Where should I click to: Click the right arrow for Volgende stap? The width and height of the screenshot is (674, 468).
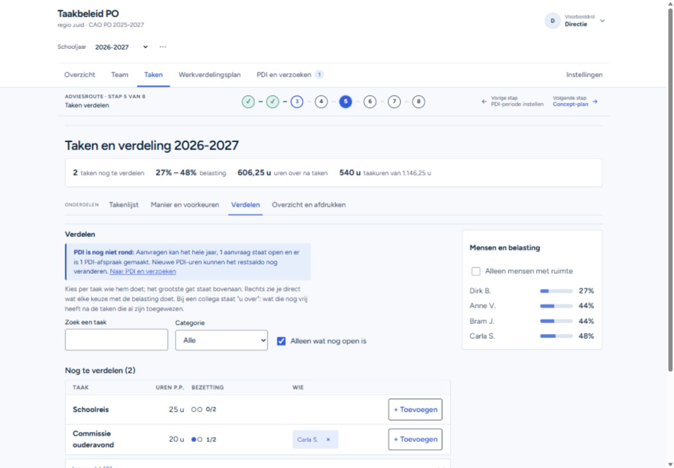tap(595, 102)
